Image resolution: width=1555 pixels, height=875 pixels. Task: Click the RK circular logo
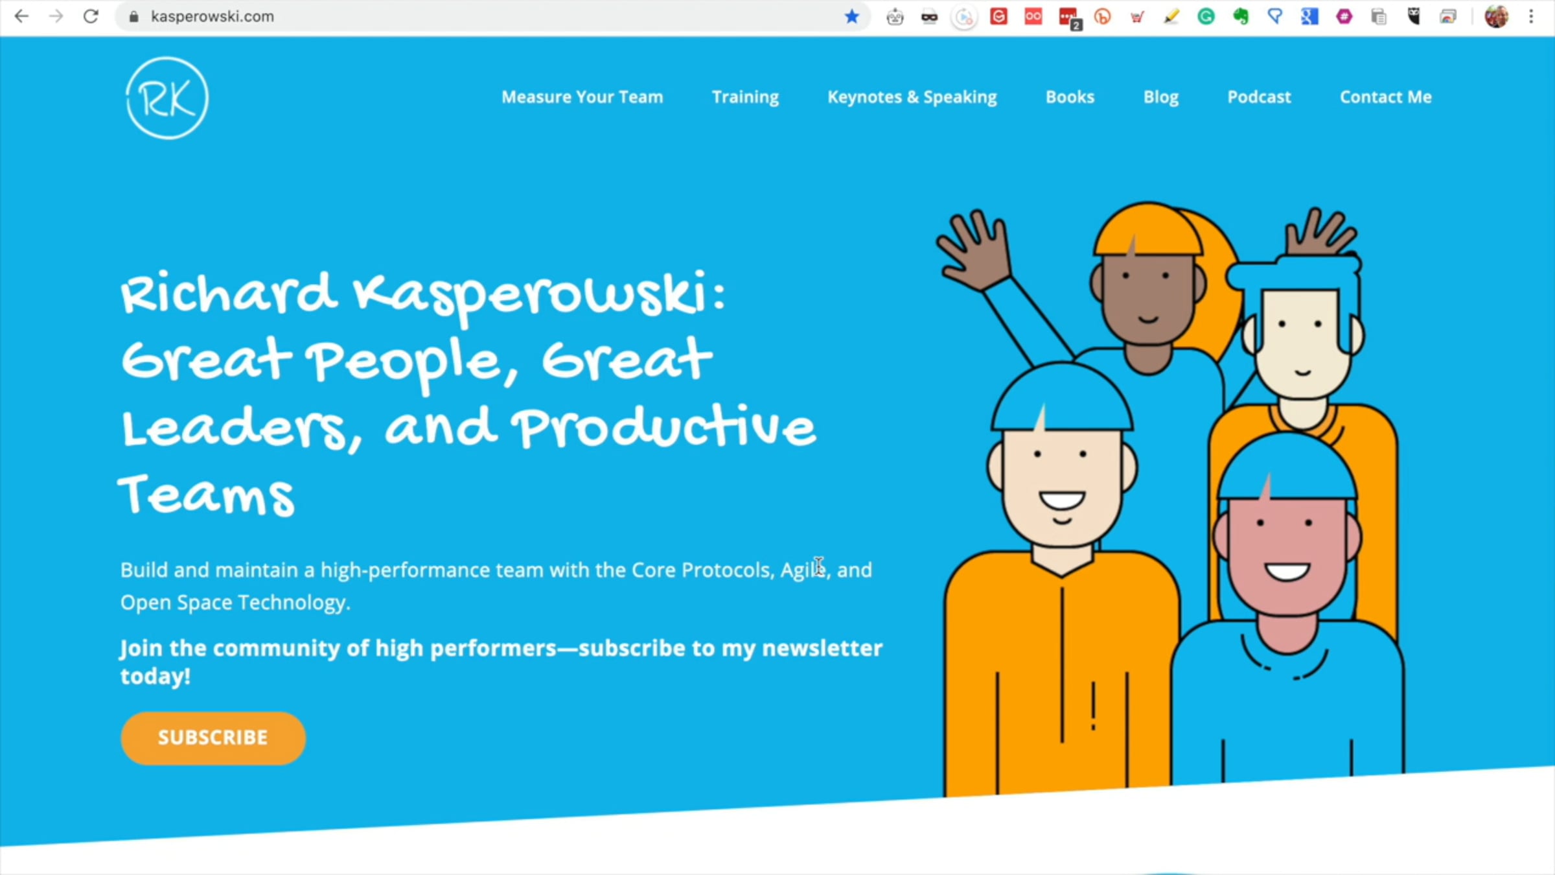(167, 98)
